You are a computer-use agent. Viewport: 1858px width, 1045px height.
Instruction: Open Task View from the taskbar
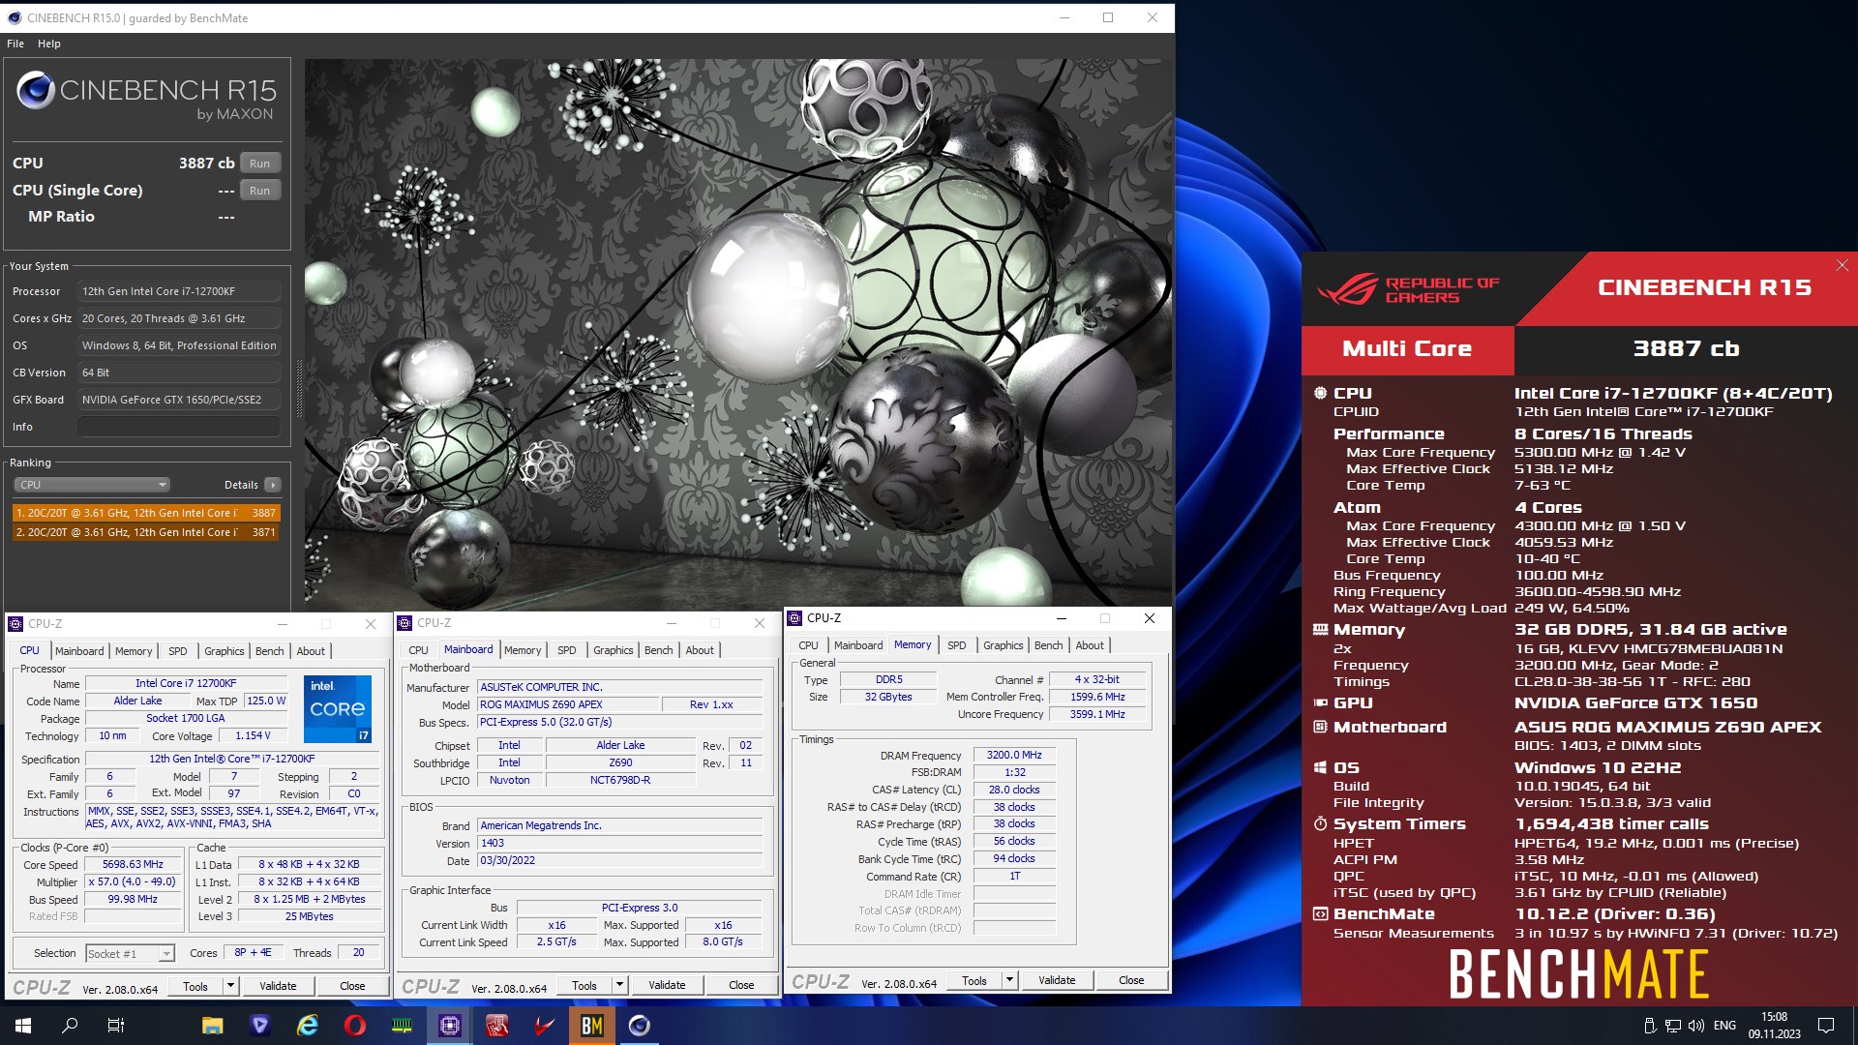point(116,1026)
